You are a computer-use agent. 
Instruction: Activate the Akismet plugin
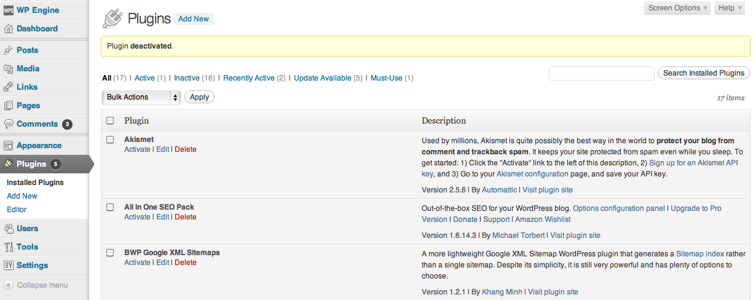coord(137,149)
